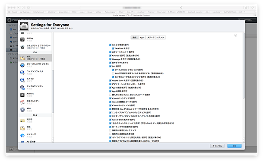Open the 照会カレンダー calendar icon
The image size is (263, 162).
[22, 102]
